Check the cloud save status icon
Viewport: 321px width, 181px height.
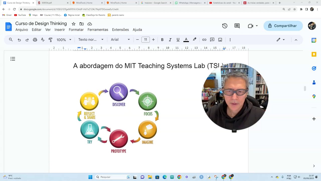pyautogui.click(x=90, y=24)
